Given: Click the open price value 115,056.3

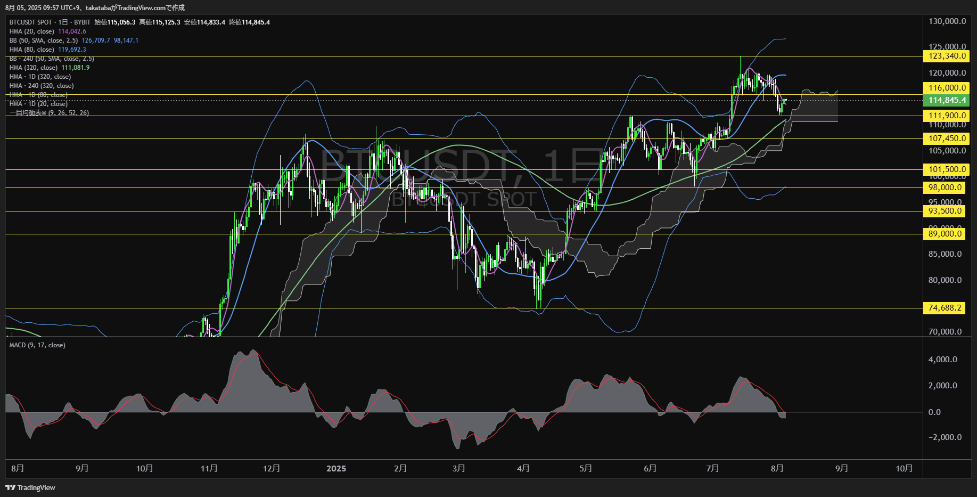Looking at the screenshot, I should (x=121, y=22).
